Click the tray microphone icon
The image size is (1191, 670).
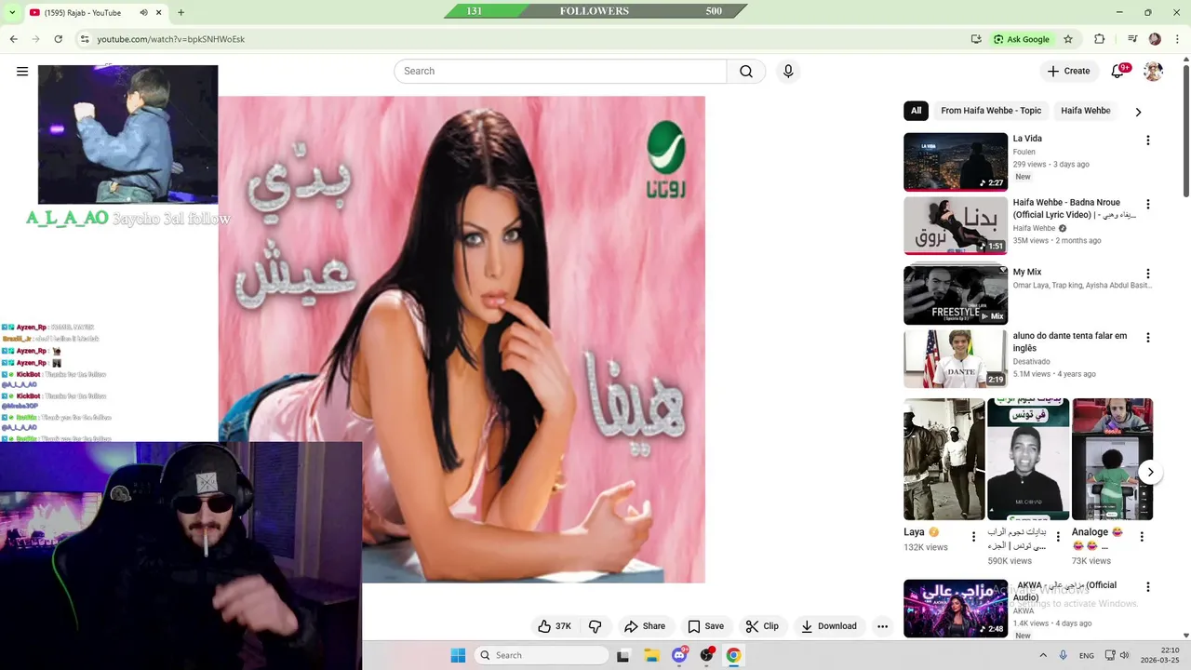pyautogui.click(x=1064, y=655)
